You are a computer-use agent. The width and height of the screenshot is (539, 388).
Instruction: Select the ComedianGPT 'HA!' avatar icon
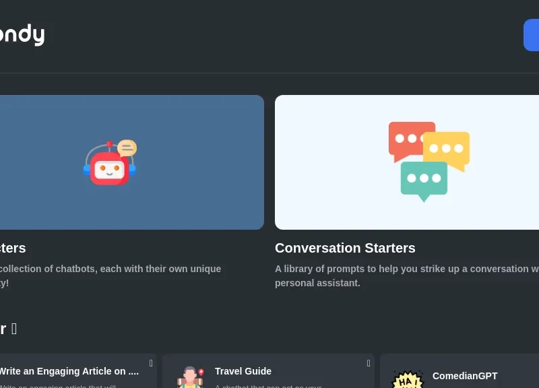pyautogui.click(x=408, y=379)
